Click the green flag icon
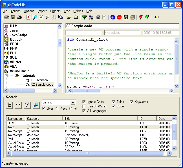Viewport: 183px width, 168px height. 147,17
